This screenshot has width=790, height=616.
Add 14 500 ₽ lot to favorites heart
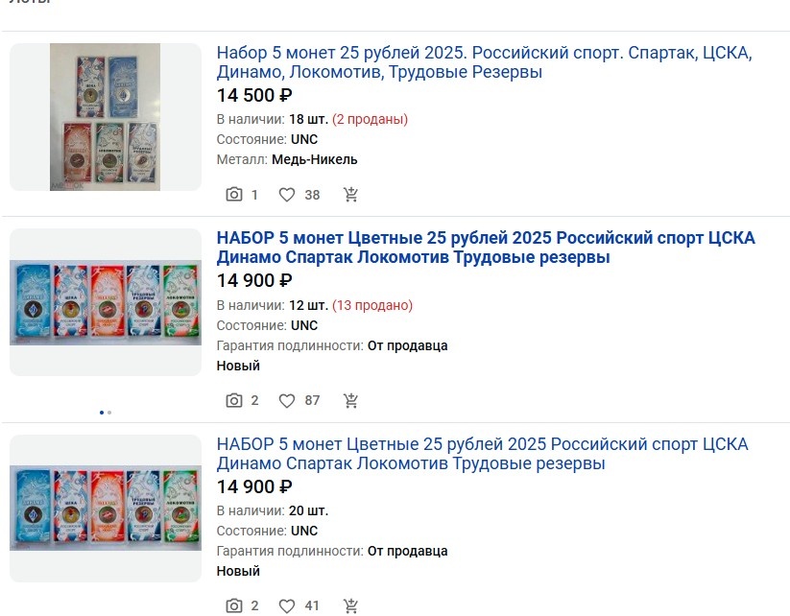(x=287, y=195)
